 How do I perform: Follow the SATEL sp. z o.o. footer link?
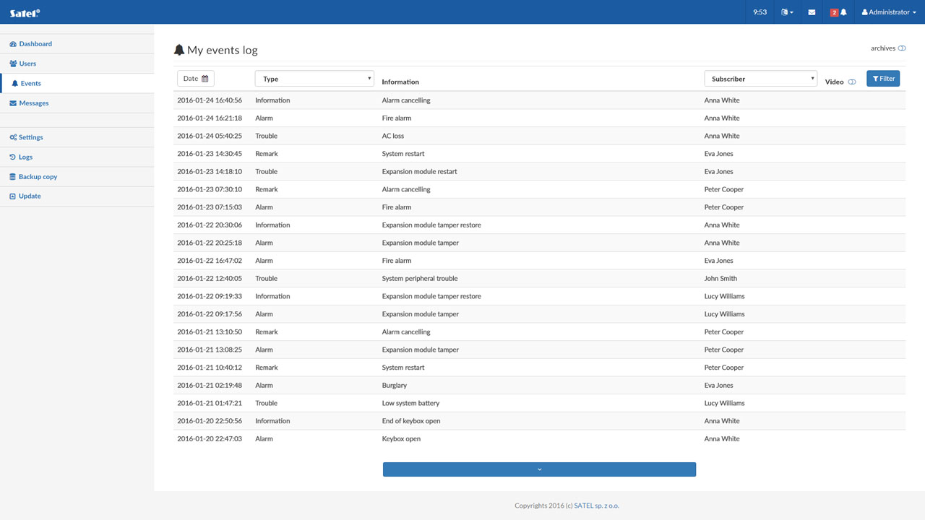(596, 506)
